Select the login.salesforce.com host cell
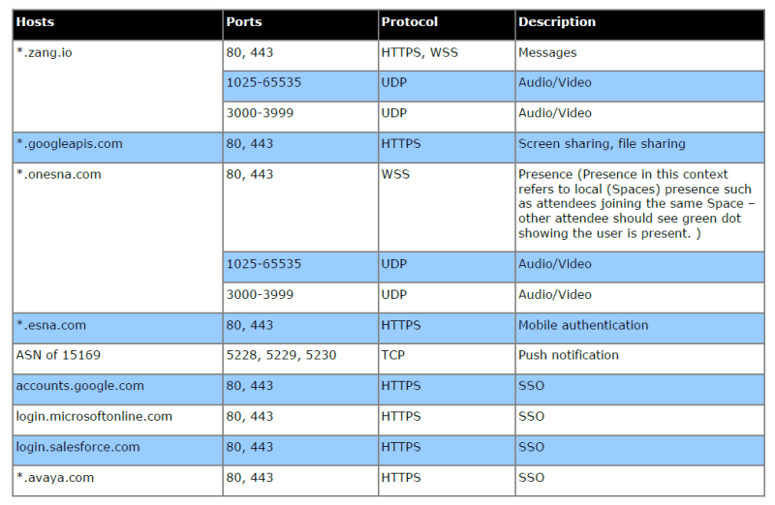775x505 pixels. (117, 451)
